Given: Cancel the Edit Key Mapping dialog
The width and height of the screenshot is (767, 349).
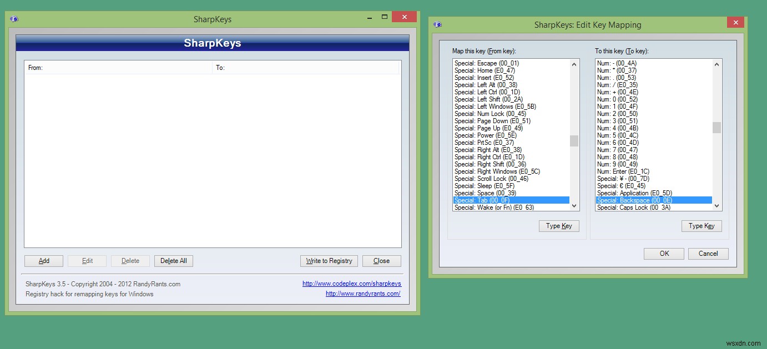Looking at the screenshot, I should tap(708, 254).
